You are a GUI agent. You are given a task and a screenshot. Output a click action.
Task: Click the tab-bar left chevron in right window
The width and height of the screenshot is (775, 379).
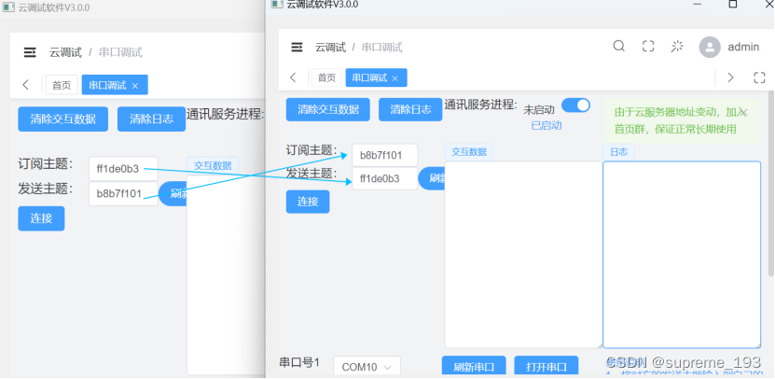(x=293, y=77)
